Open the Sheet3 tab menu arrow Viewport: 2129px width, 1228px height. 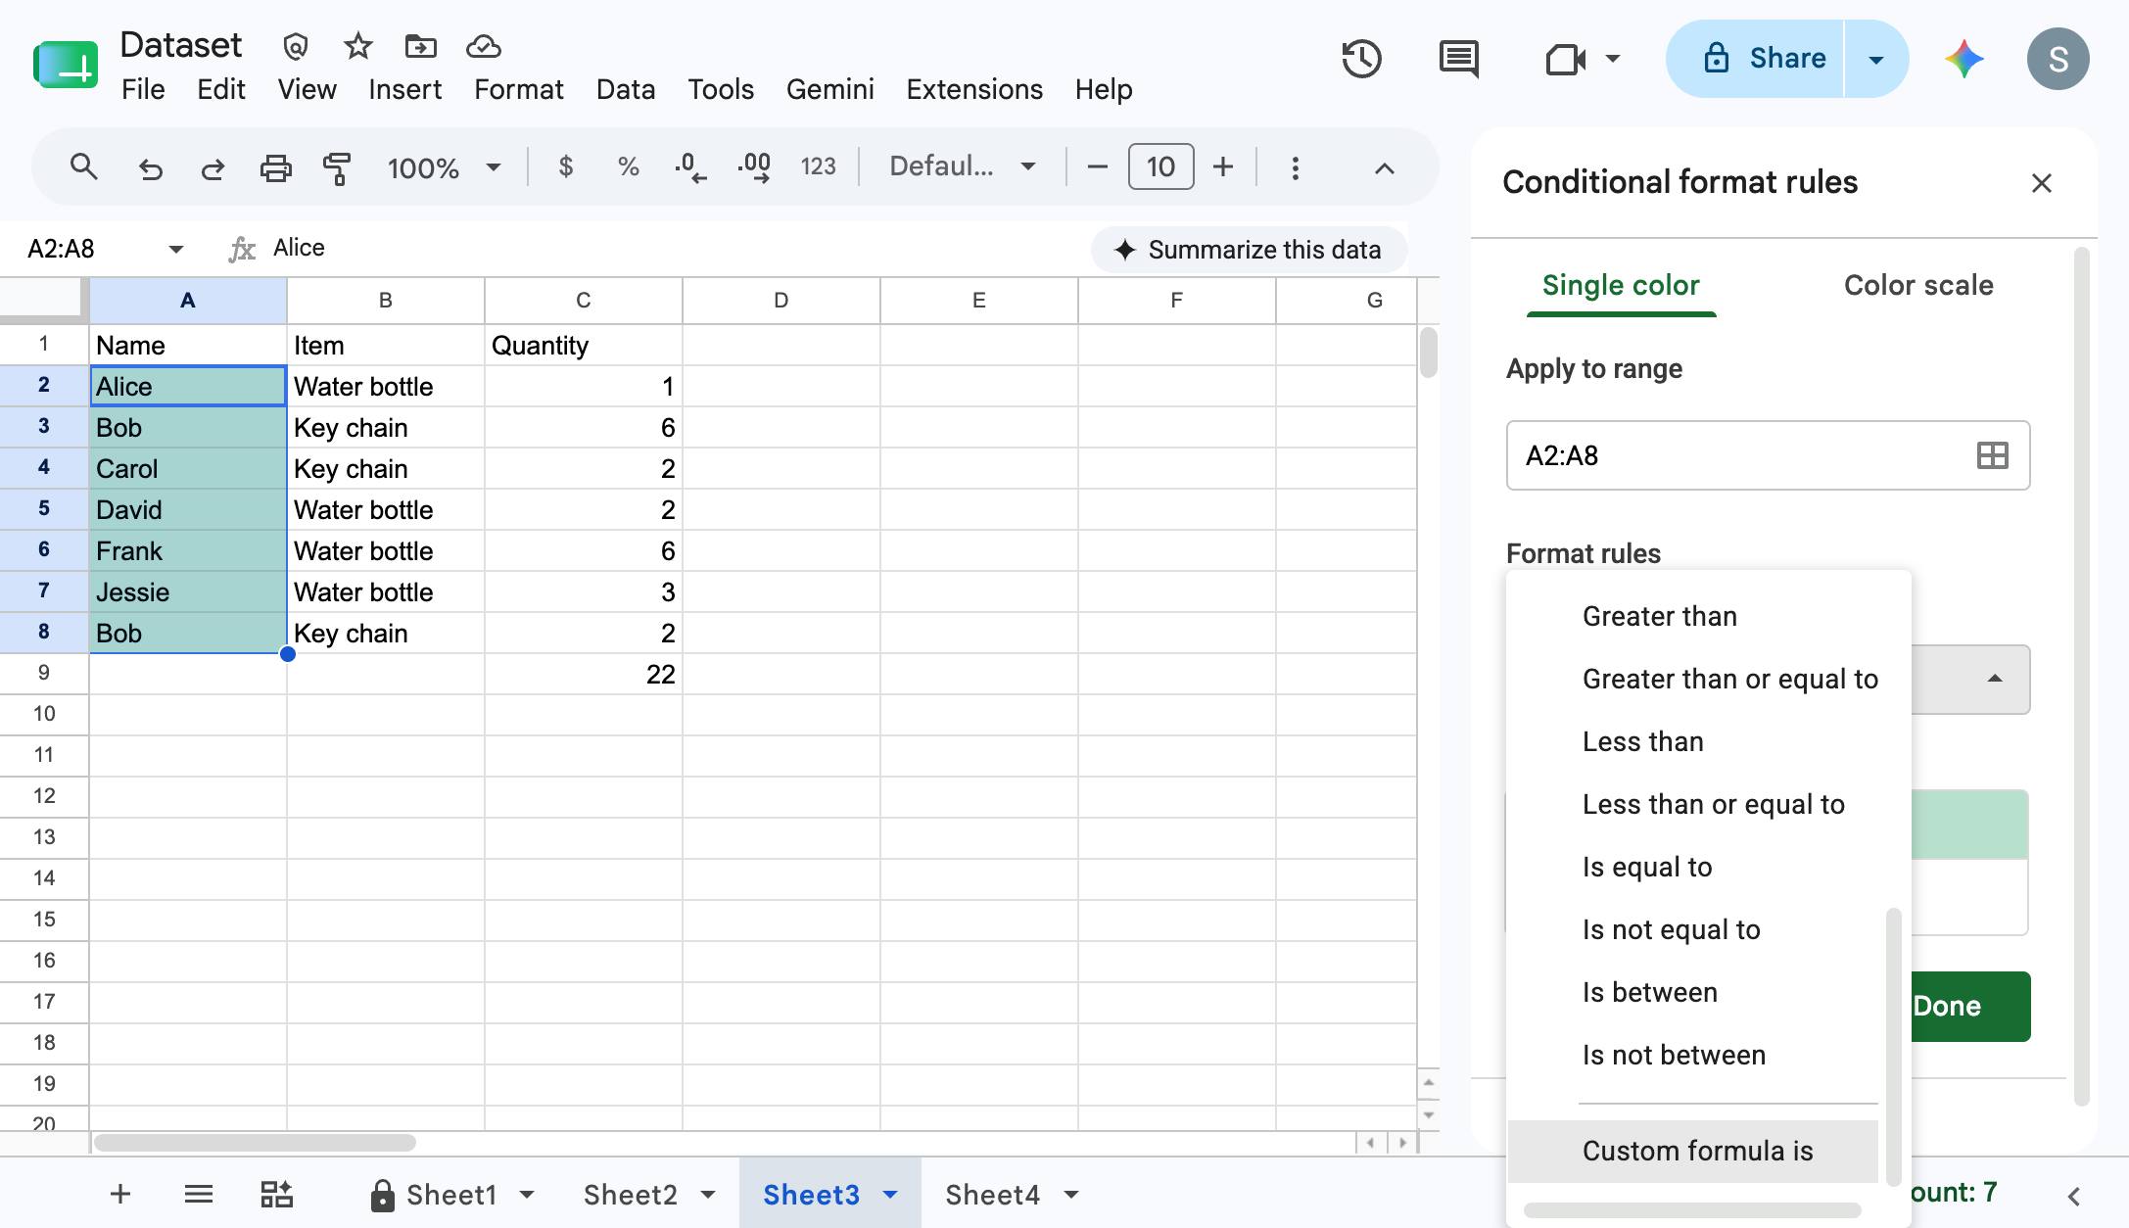pyautogui.click(x=890, y=1195)
